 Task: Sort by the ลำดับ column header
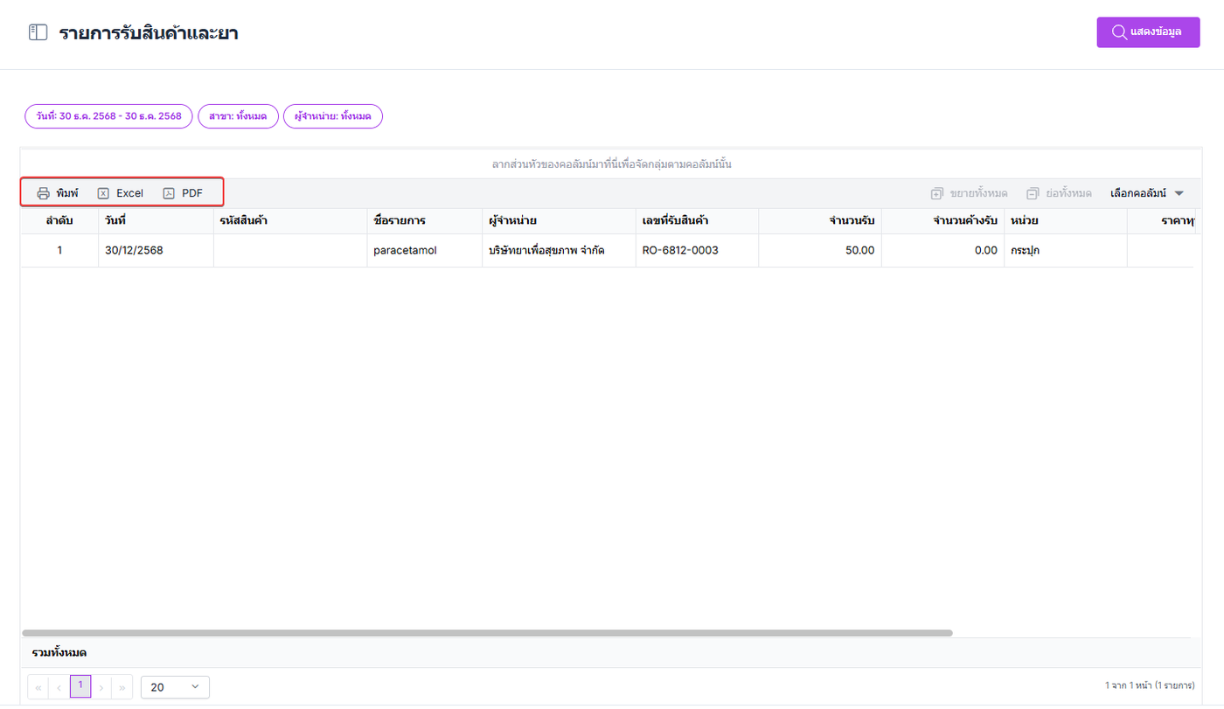coord(59,221)
